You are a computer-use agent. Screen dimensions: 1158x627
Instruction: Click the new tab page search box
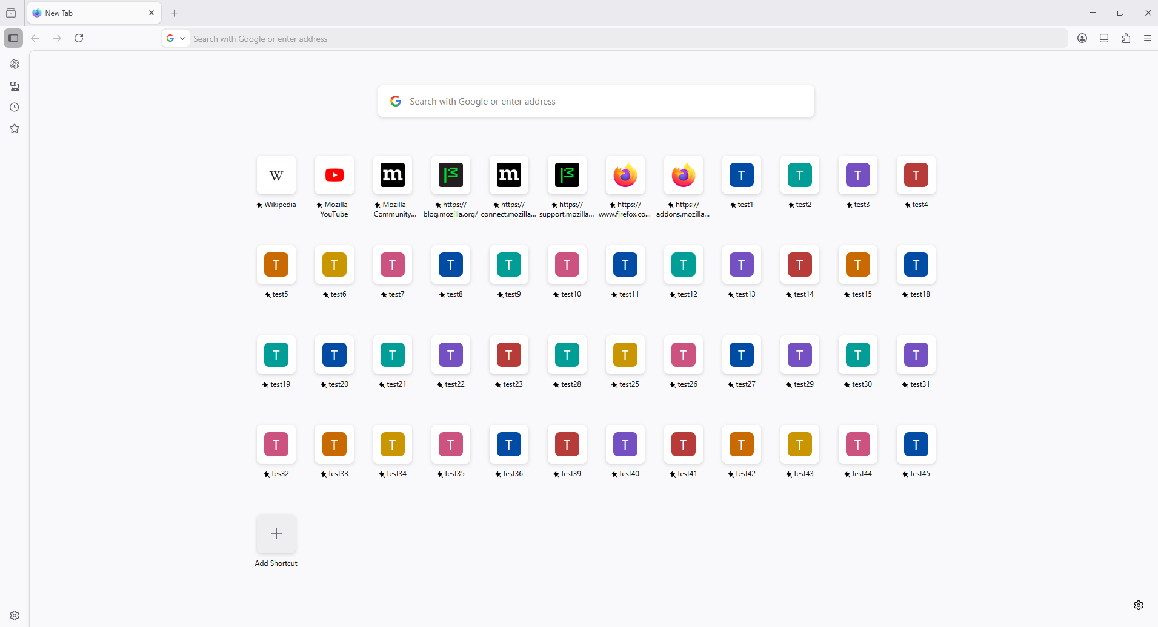point(596,101)
